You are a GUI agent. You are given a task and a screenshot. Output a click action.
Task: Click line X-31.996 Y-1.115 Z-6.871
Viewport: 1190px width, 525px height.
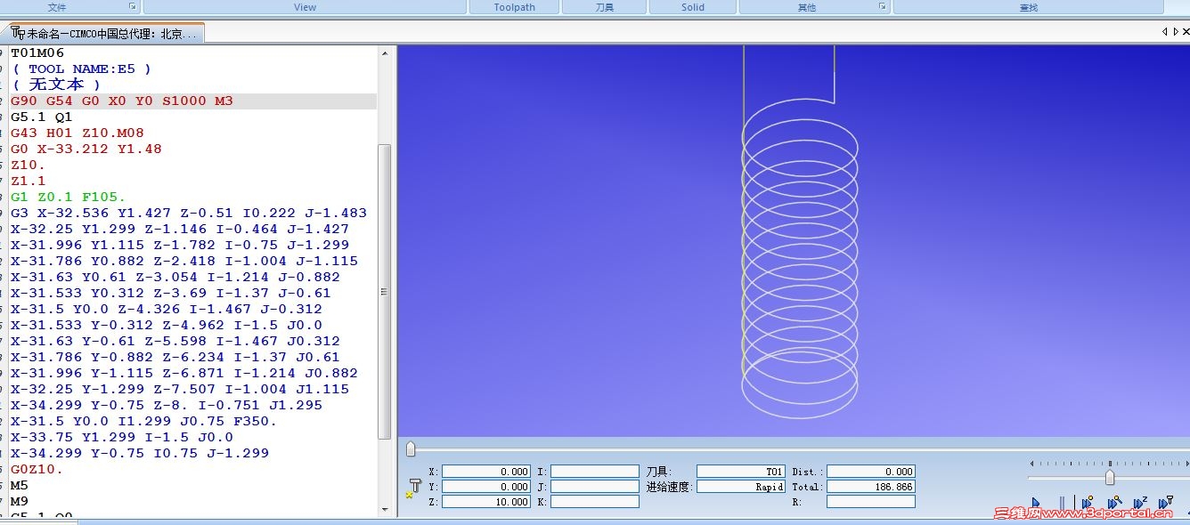point(184,374)
